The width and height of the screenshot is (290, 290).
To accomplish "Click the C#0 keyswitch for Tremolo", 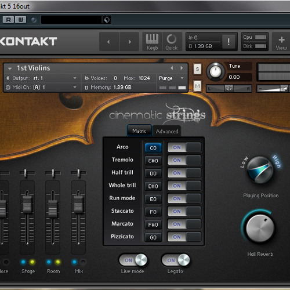I will click(153, 161).
